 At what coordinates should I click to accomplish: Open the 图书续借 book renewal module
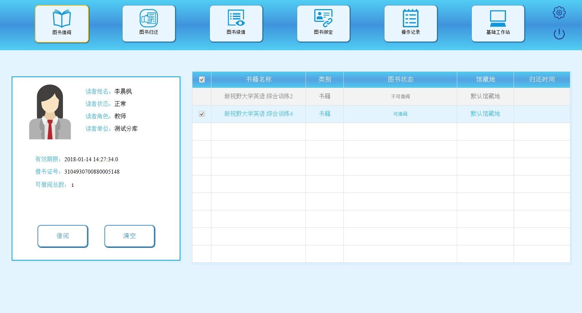(236, 24)
